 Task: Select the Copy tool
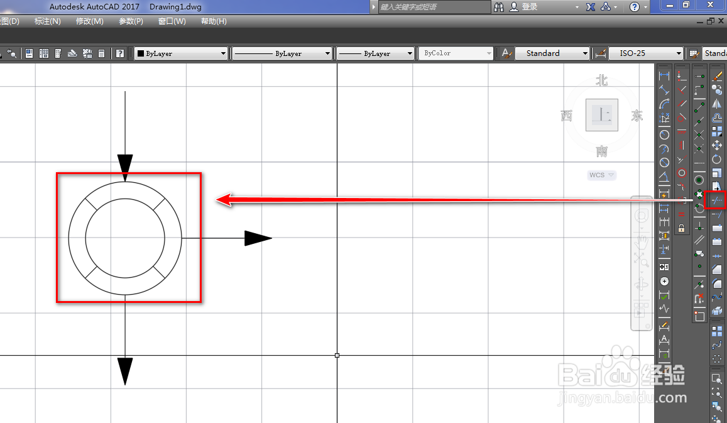pyautogui.click(x=717, y=89)
